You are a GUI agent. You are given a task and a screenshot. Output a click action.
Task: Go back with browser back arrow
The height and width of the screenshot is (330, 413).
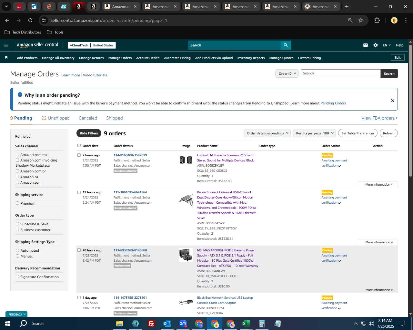[7, 20]
